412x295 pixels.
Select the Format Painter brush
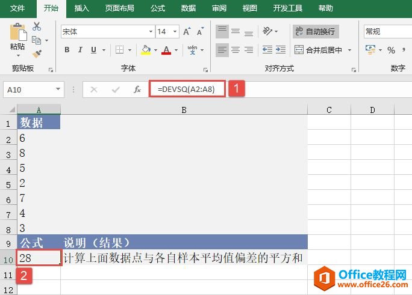click(x=37, y=54)
